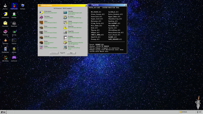The width and height of the screenshot is (203, 114).
Task: Open the Join Discord desktop icon
Action: pyautogui.click(x=14, y=59)
